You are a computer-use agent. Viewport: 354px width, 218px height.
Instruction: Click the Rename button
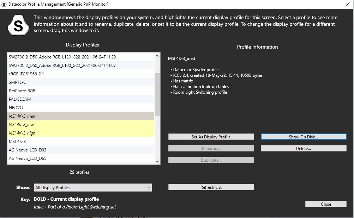tap(211, 148)
